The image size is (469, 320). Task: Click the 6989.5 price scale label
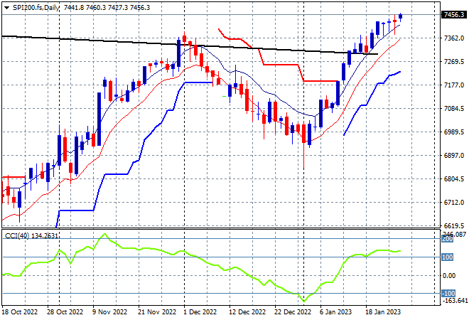[x=454, y=132]
